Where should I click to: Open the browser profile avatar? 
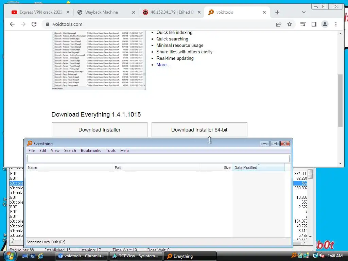pos(325,24)
